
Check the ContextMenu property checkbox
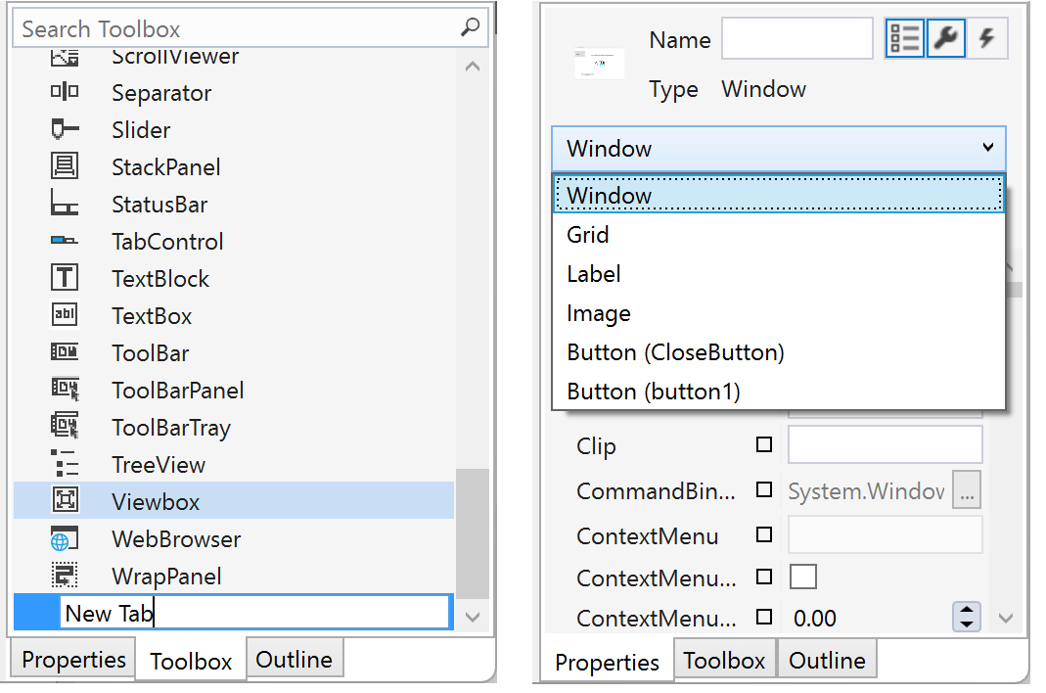pos(762,535)
